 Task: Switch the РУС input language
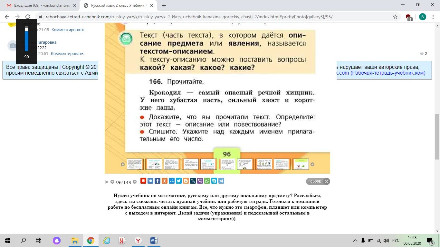coord(396,241)
